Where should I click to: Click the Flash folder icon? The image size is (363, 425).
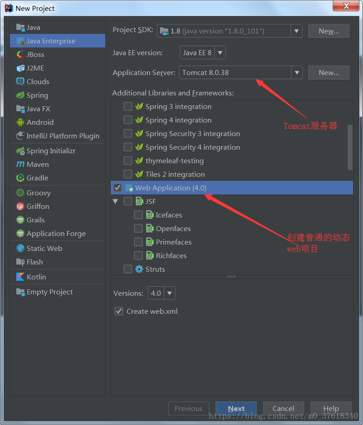click(20, 262)
